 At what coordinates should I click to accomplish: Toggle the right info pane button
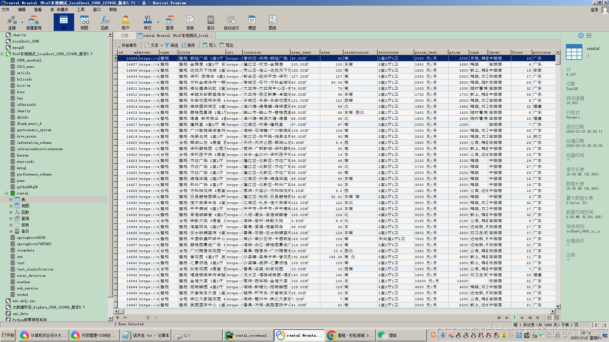tap(604, 325)
